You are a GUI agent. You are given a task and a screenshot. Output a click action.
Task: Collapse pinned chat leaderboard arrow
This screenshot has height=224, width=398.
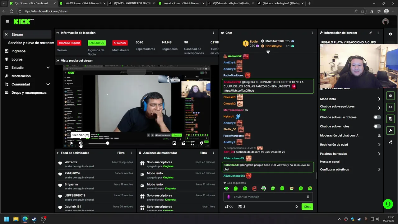point(268,52)
